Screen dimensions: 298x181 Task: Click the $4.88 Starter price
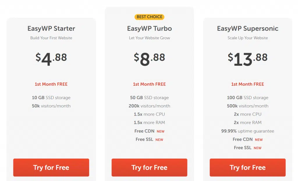pos(51,59)
